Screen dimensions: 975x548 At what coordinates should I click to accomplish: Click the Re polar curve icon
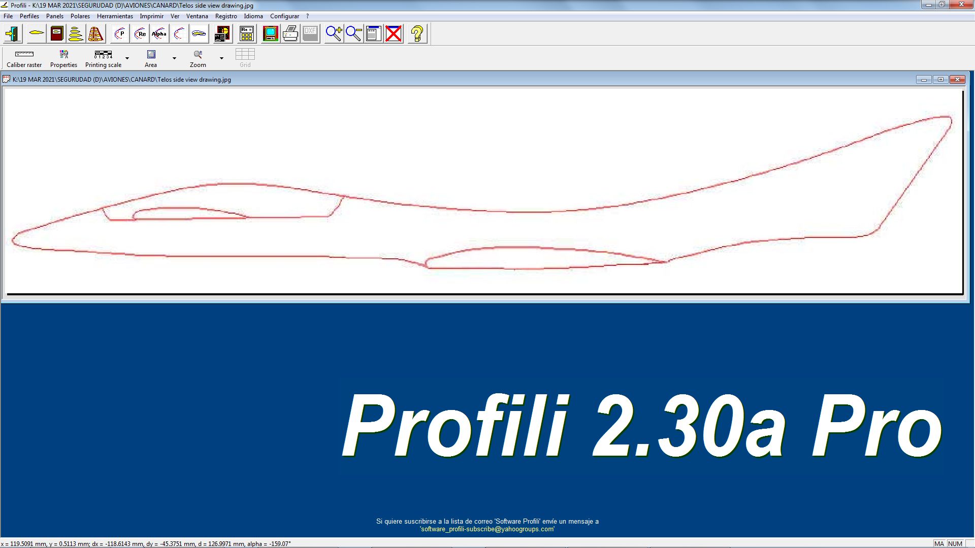[x=140, y=34]
